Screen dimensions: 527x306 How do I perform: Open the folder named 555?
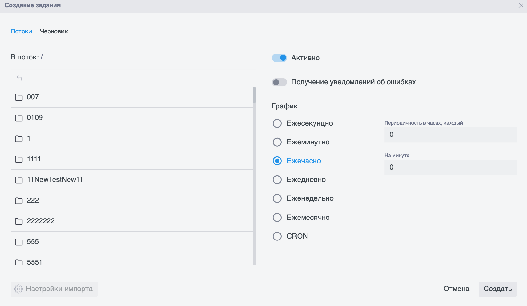(132, 242)
